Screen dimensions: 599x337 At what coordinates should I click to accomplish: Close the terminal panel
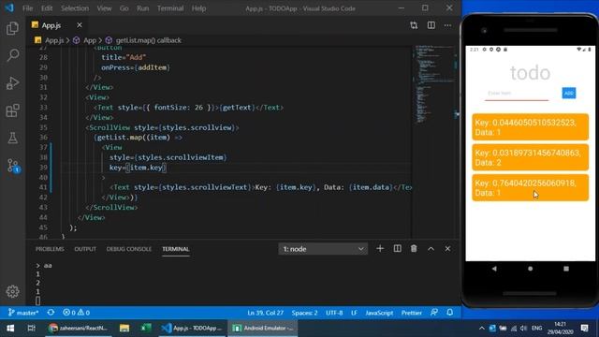click(447, 249)
